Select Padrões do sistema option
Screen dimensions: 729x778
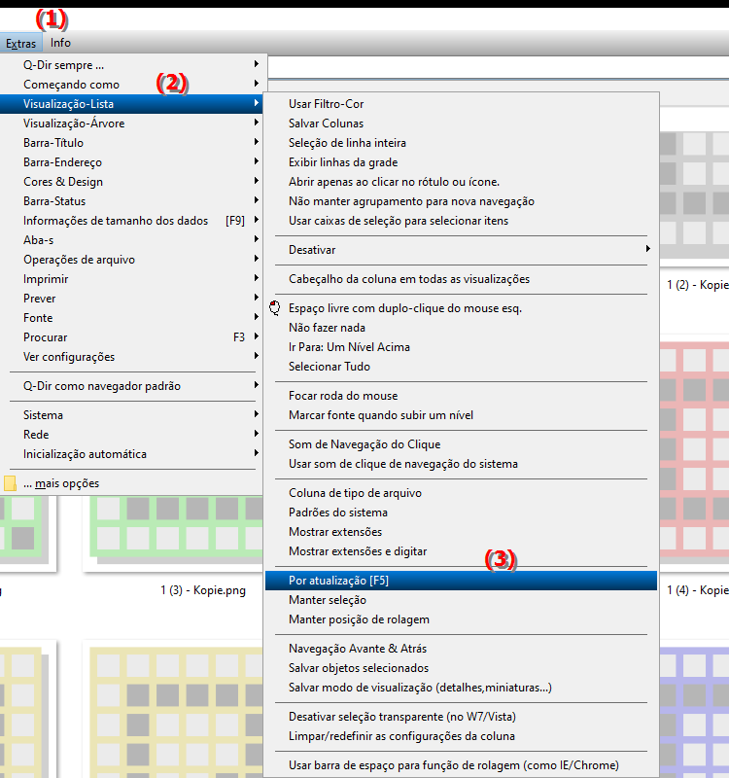pyautogui.click(x=461, y=513)
